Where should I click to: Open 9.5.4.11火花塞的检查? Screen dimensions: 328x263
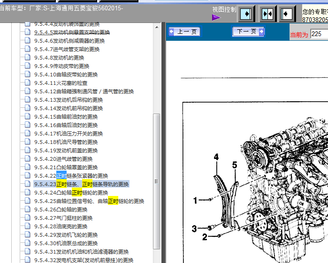61,83
